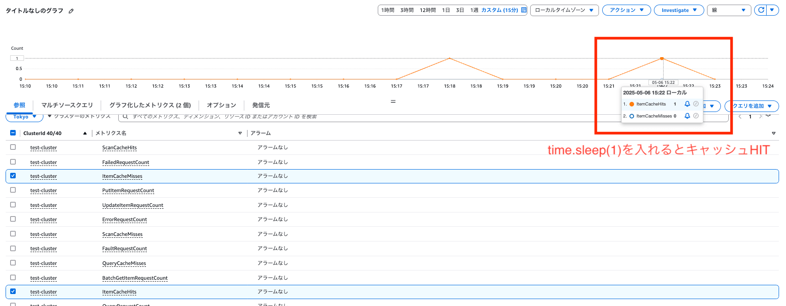
Task: Check the FailedRequestCount row checkbox
Action: coord(13,162)
